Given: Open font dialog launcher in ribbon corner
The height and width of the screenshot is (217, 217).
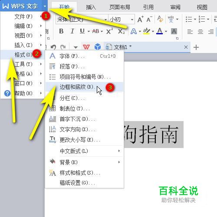Looking at the screenshot, I should (177, 39).
